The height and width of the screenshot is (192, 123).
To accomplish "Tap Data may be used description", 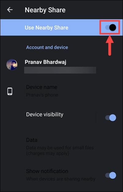I will [60, 150].
